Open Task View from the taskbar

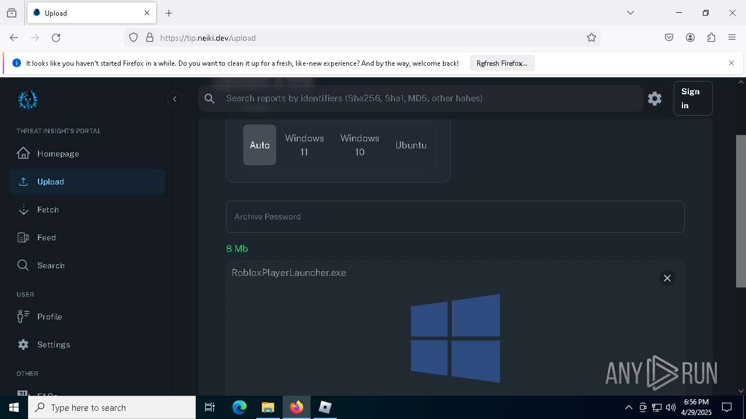210,407
